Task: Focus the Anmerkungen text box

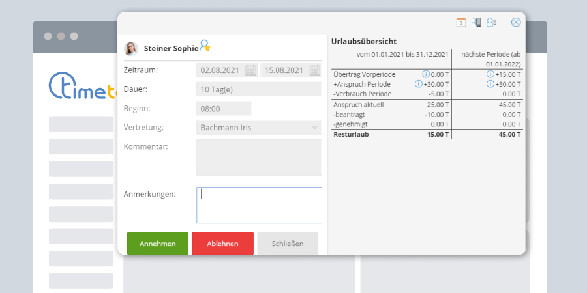Action: click(x=259, y=205)
